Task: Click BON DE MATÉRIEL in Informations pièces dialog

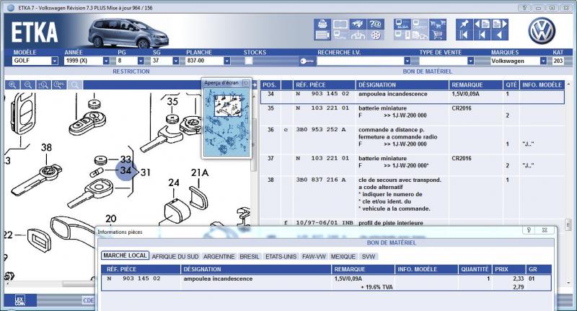Action: pyautogui.click(x=392, y=243)
